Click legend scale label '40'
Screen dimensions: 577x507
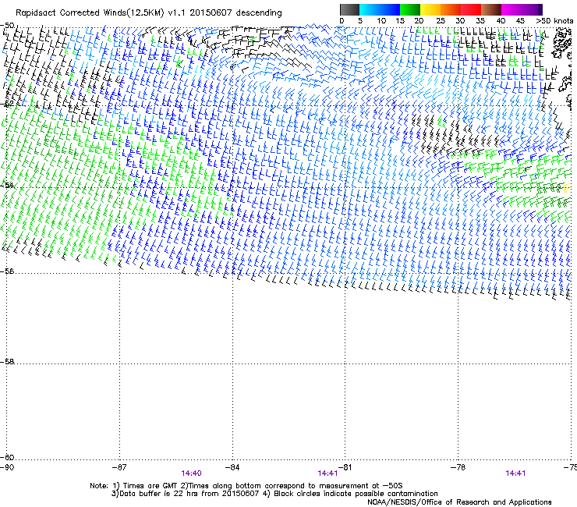coord(501,21)
